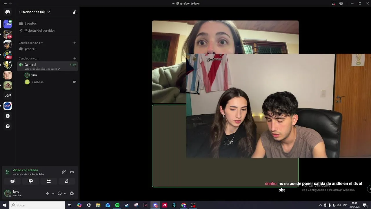The width and height of the screenshot is (371, 209).
Task: Open the NASA server icon
Action: click(x=8, y=106)
